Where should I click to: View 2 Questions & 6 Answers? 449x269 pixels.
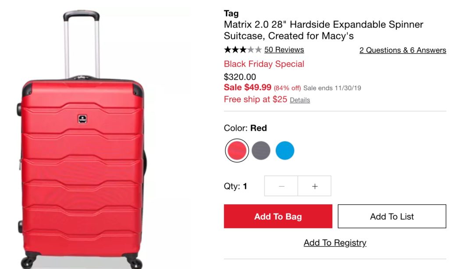pos(403,50)
